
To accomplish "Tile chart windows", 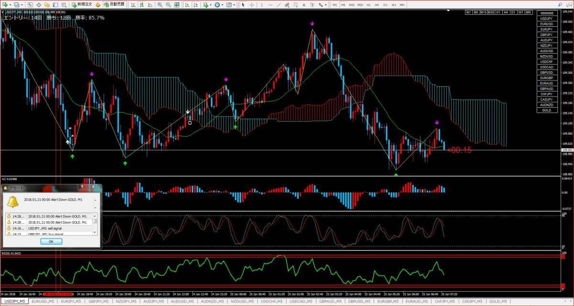I will click(x=177, y=4).
